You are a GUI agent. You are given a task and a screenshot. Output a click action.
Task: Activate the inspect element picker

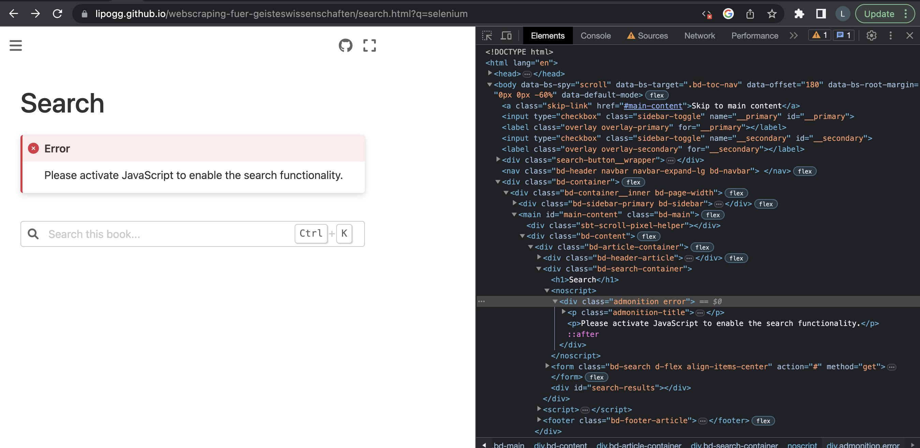[487, 36]
